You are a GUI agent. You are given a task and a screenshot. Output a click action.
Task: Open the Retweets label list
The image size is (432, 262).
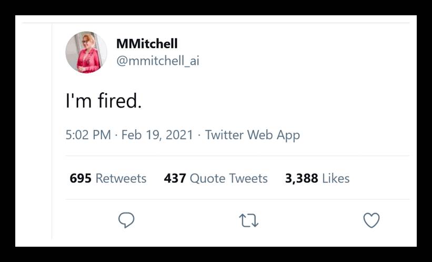[120, 178]
